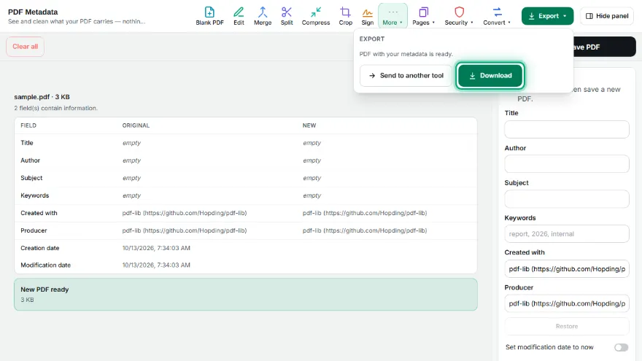642x361 pixels.
Task: Click the NEW column header
Action: [x=309, y=125]
